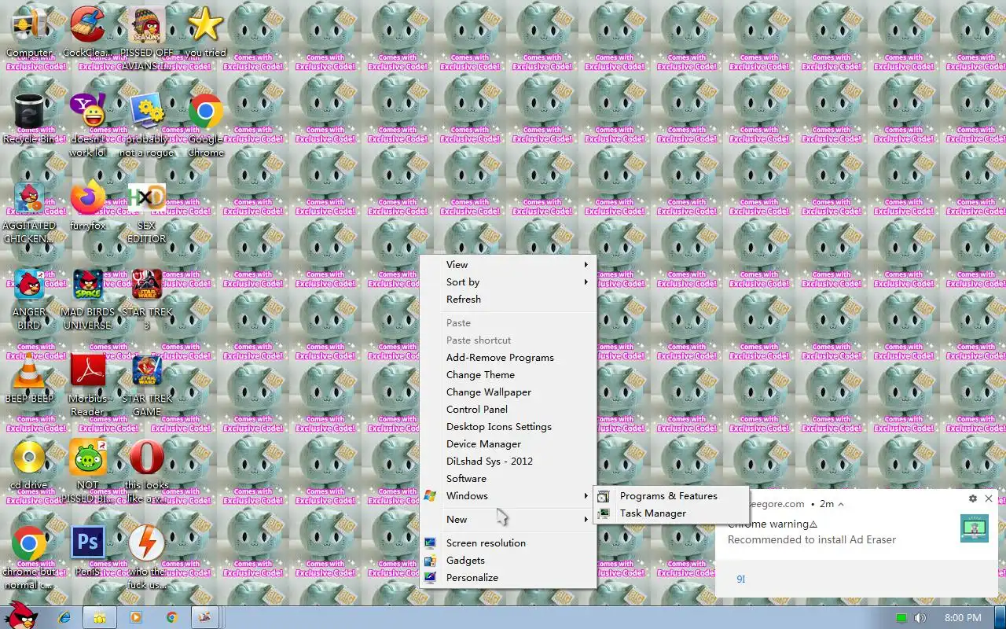The height and width of the screenshot is (629, 1006).
Task: Select the DiLshad Sys - 2012 entry
Action: 508,462
